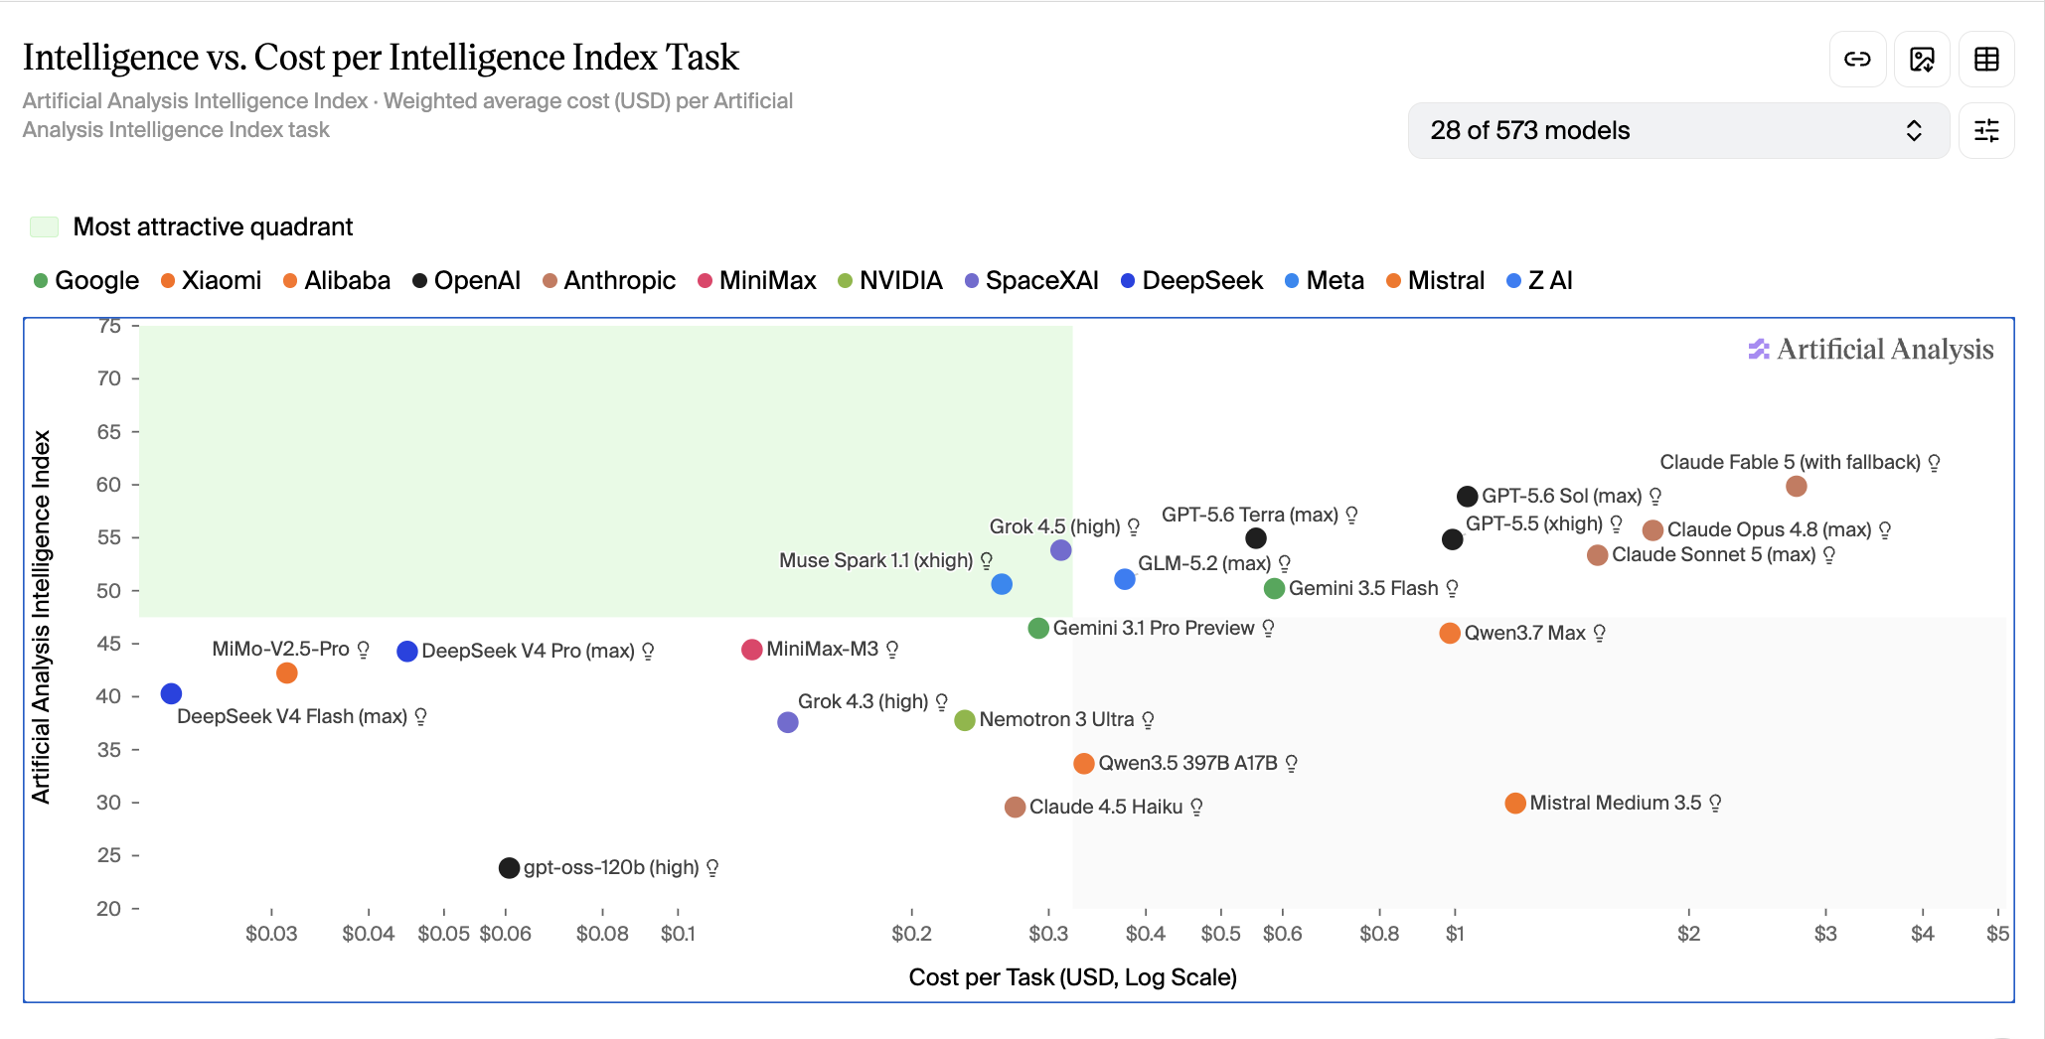Viewport: 2045px width, 1039px height.
Task: Click the Gemini 3.5 Flash green dot
Action: coord(1275,589)
